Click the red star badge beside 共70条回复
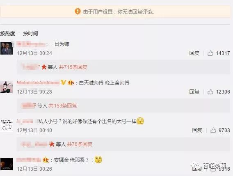 tap(52, 144)
